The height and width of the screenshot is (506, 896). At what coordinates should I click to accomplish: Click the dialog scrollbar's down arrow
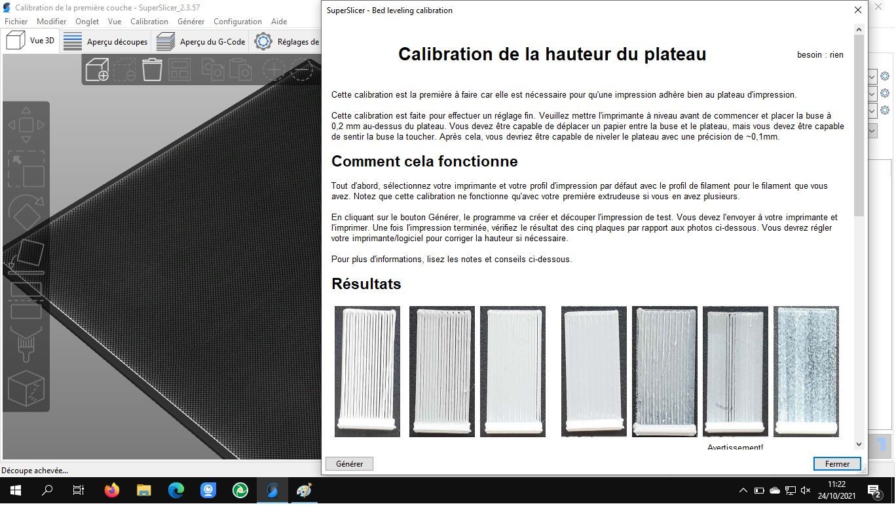[859, 444]
